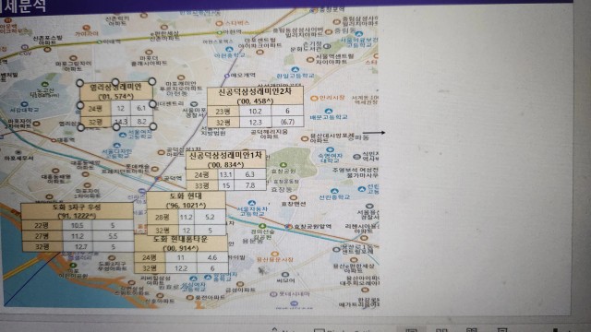This screenshot has width=591, height=332.
Task: Click the 마포세무서 label on map
Action: (18, 158)
